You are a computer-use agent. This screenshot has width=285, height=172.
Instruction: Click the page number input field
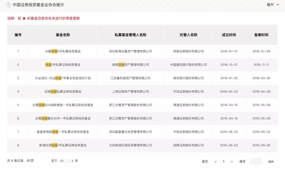click(x=256, y=161)
